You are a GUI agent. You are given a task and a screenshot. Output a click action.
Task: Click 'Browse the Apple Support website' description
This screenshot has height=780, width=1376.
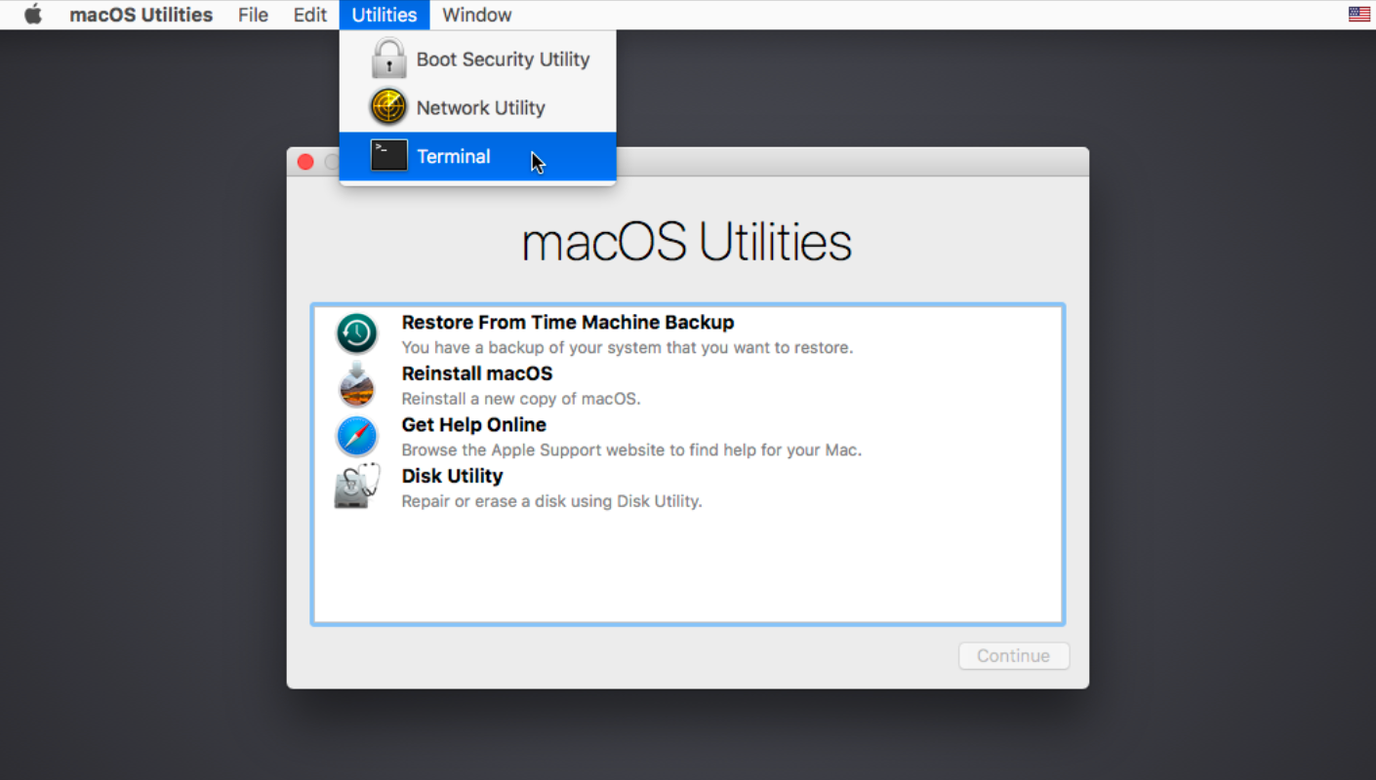[x=631, y=450]
